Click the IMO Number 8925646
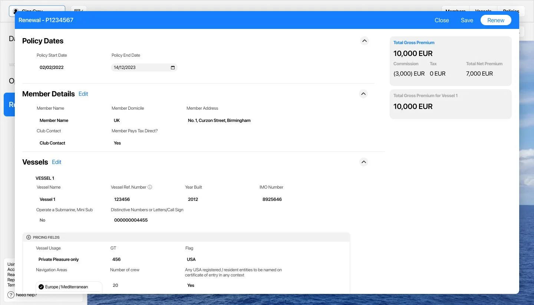 click(x=272, y=199)
